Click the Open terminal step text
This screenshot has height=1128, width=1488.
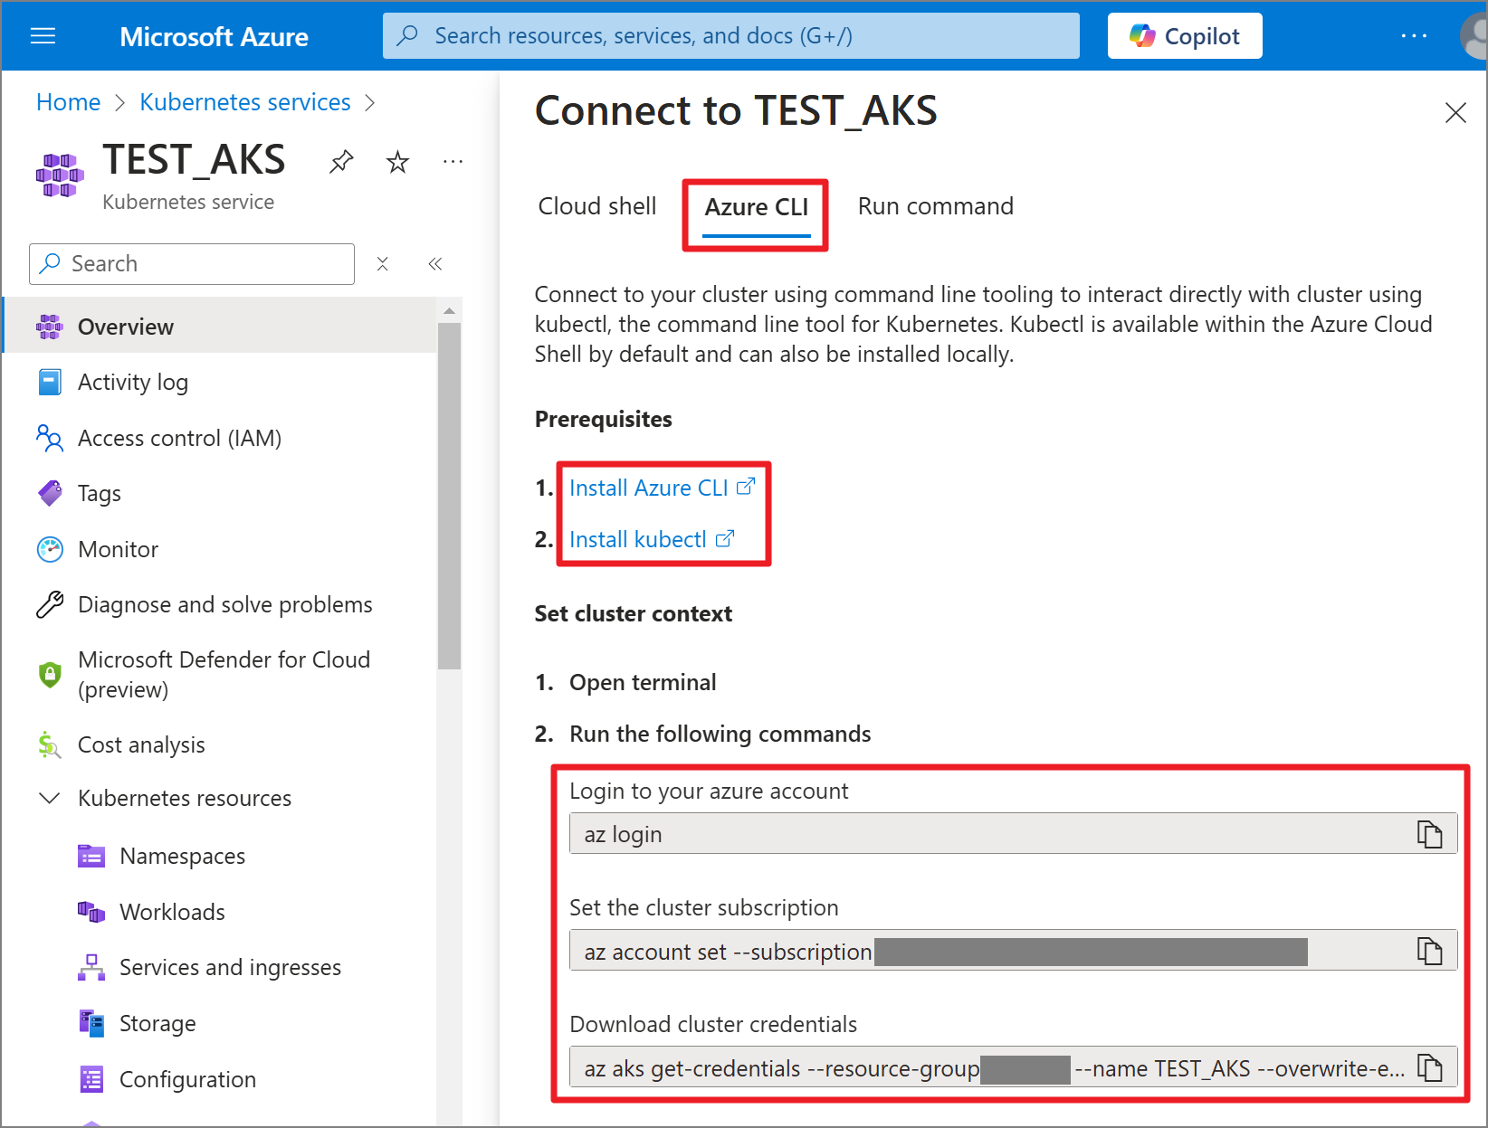[643, 683]
